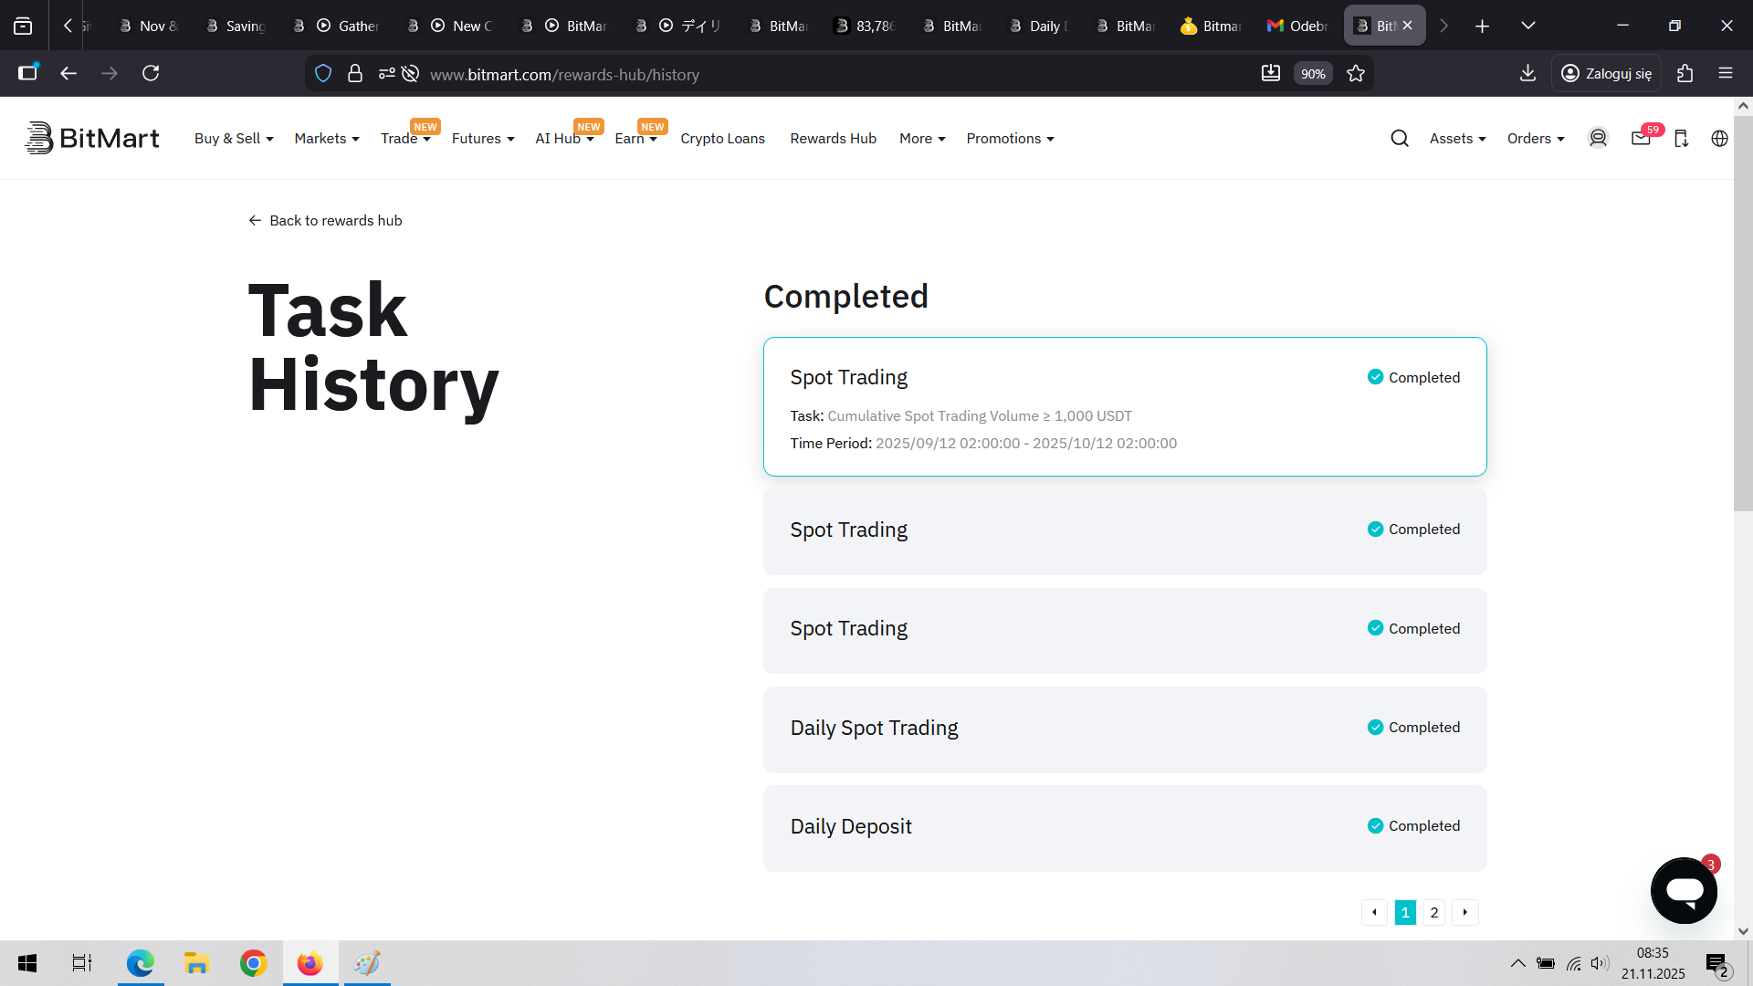This screenshot has height=986, width=1753.
Task: Expand the Futures navigation dropdown
Action: coord(483,139)
